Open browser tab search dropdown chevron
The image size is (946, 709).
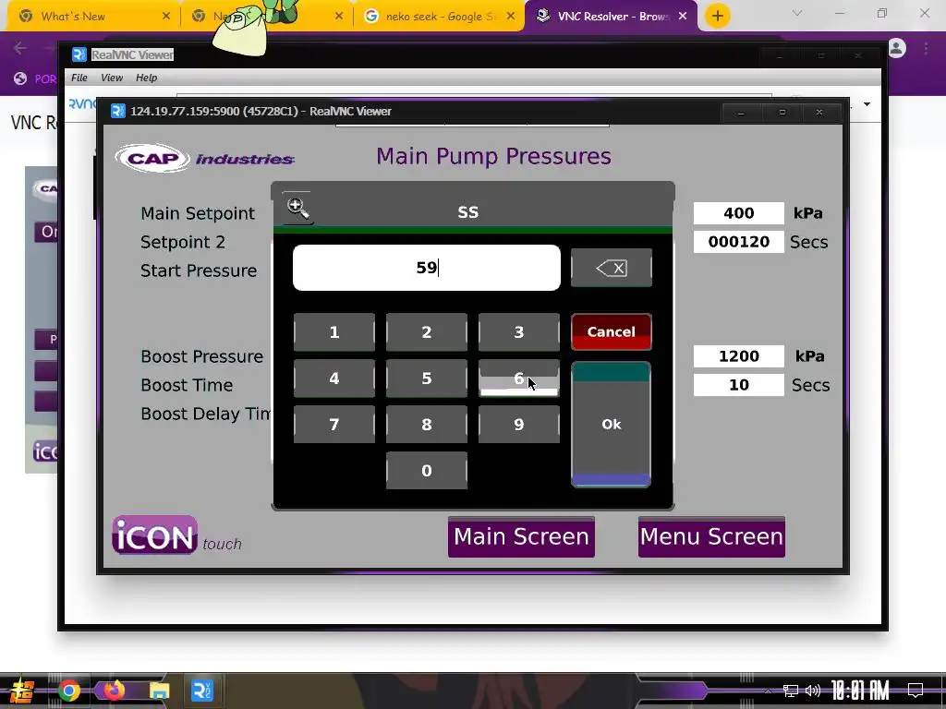(x=797, y=13)
